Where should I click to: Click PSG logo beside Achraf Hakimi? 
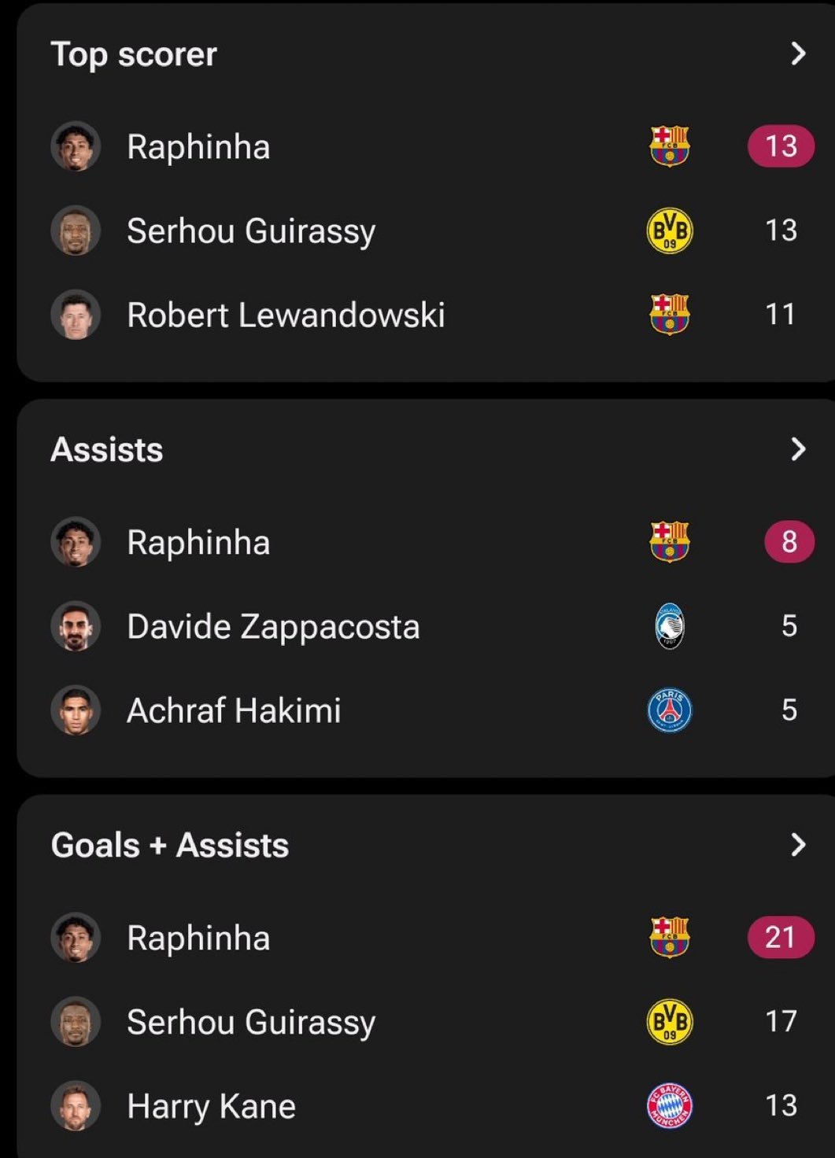670,710
